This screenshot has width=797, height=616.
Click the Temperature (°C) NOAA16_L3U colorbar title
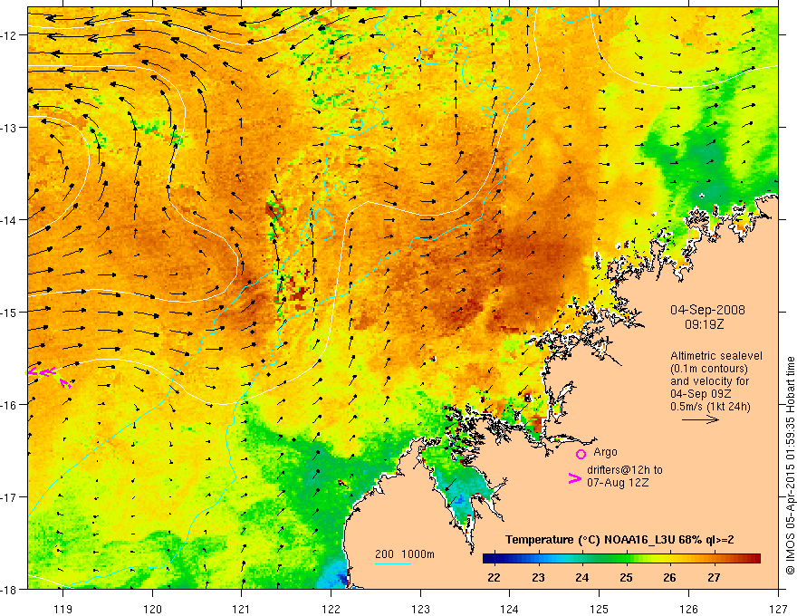[619, 540]
